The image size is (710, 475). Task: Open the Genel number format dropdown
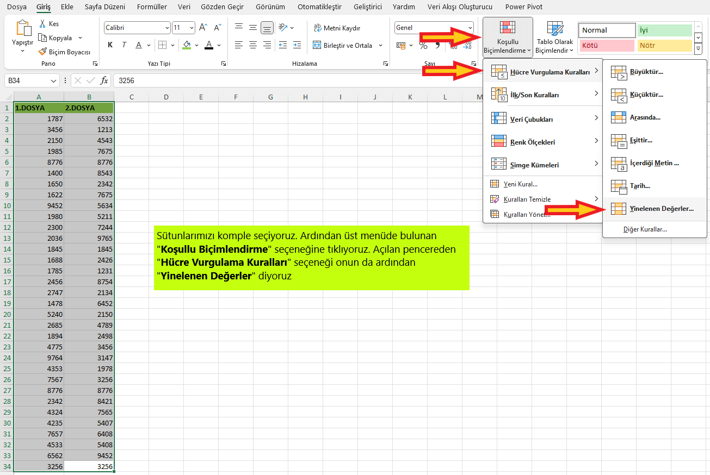[x=470, y=28]
